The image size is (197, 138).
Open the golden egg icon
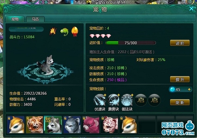(75, 31)
